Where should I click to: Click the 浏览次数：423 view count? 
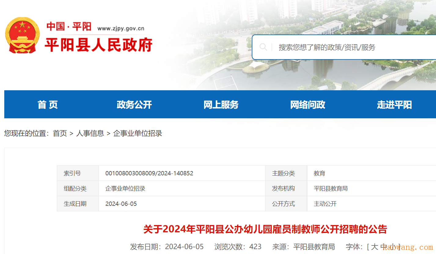tap(238, 247)
